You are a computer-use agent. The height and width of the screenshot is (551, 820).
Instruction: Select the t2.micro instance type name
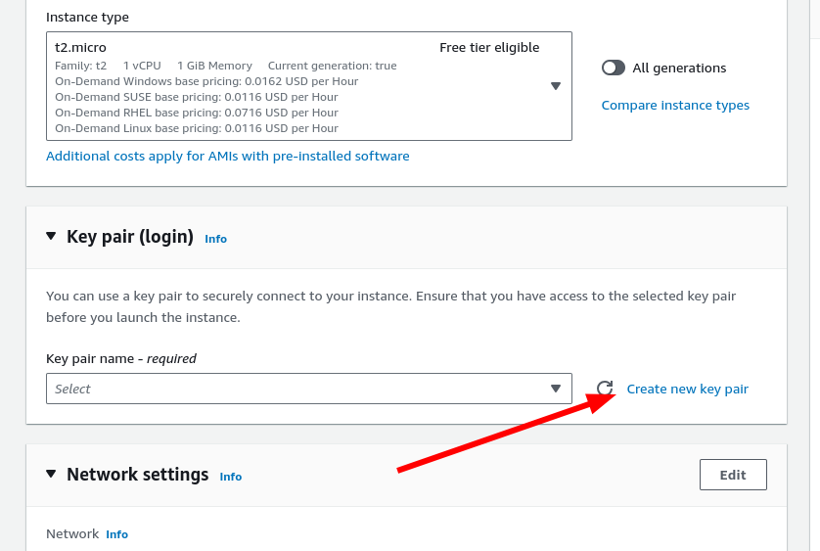(81, 47)
